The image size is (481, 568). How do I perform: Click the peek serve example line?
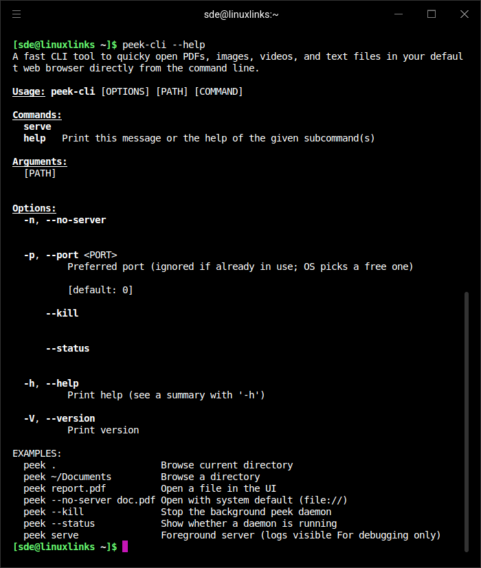[x=51, y=534]
